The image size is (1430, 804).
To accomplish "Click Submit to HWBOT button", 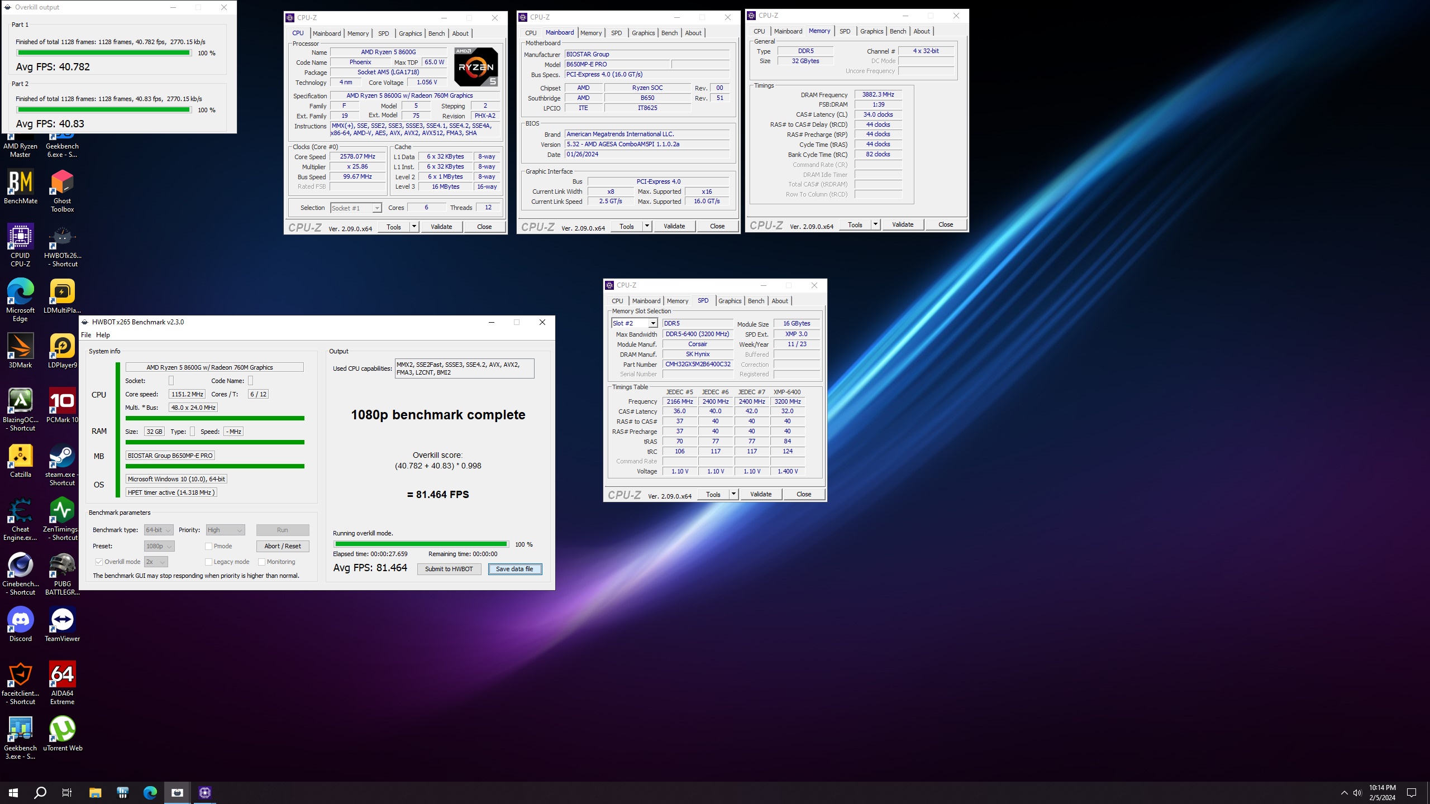I will [x=449, y=569].
